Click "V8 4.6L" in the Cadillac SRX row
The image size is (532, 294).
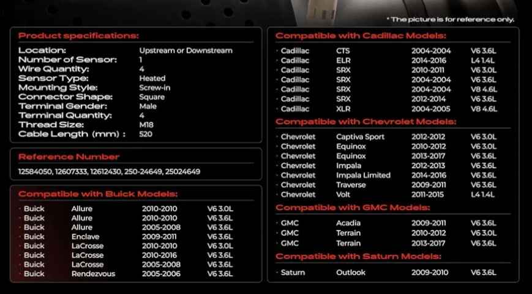[484, 89]
